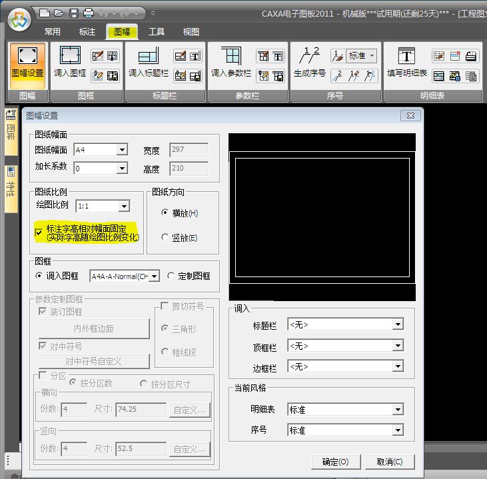Open the 图纸幅面 A4 dropdown
Viewport: 487px width, 479px height.
[122, 150]
